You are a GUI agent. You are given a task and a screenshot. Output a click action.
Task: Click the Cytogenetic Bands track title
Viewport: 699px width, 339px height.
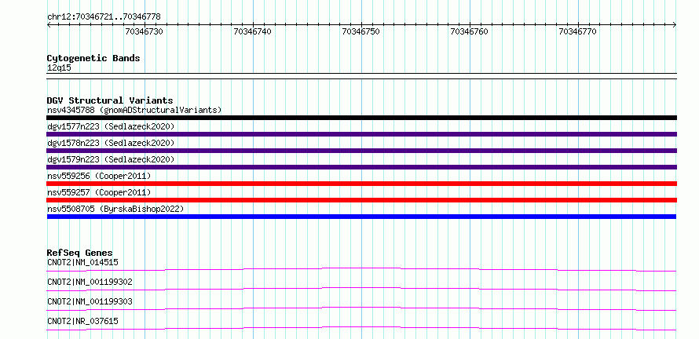click(93, 58)
